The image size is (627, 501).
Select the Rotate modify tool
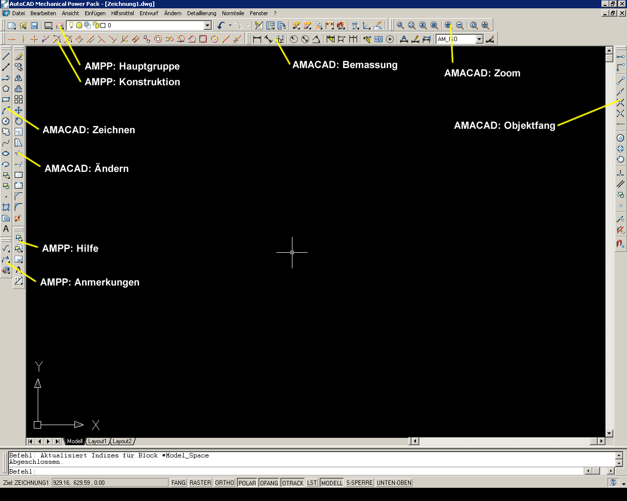(x=18, y=121)
